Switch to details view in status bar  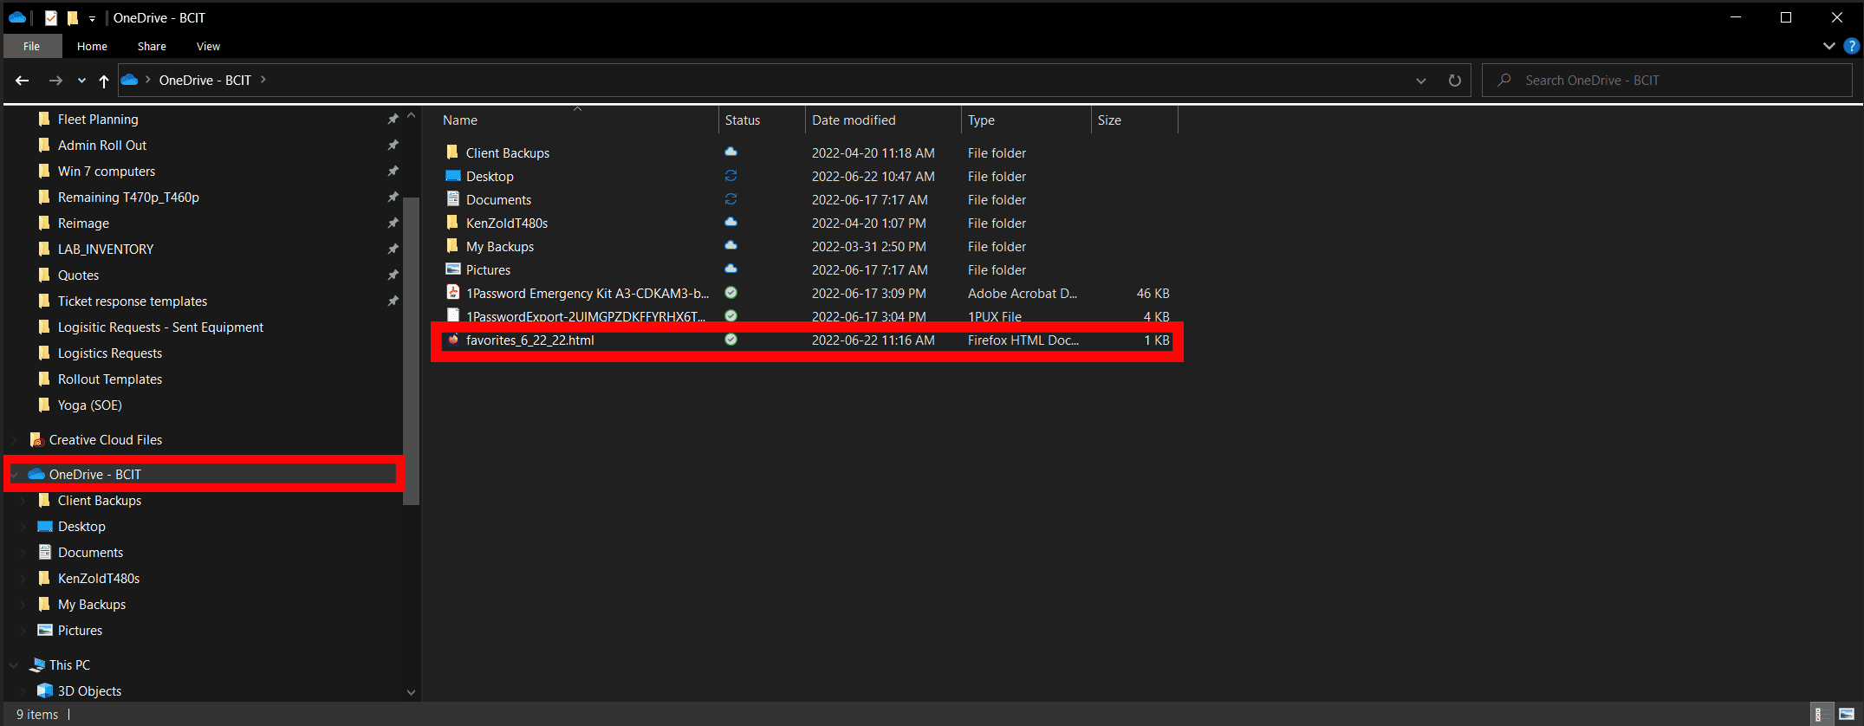pyautogui.click(x=1822, y=714)
